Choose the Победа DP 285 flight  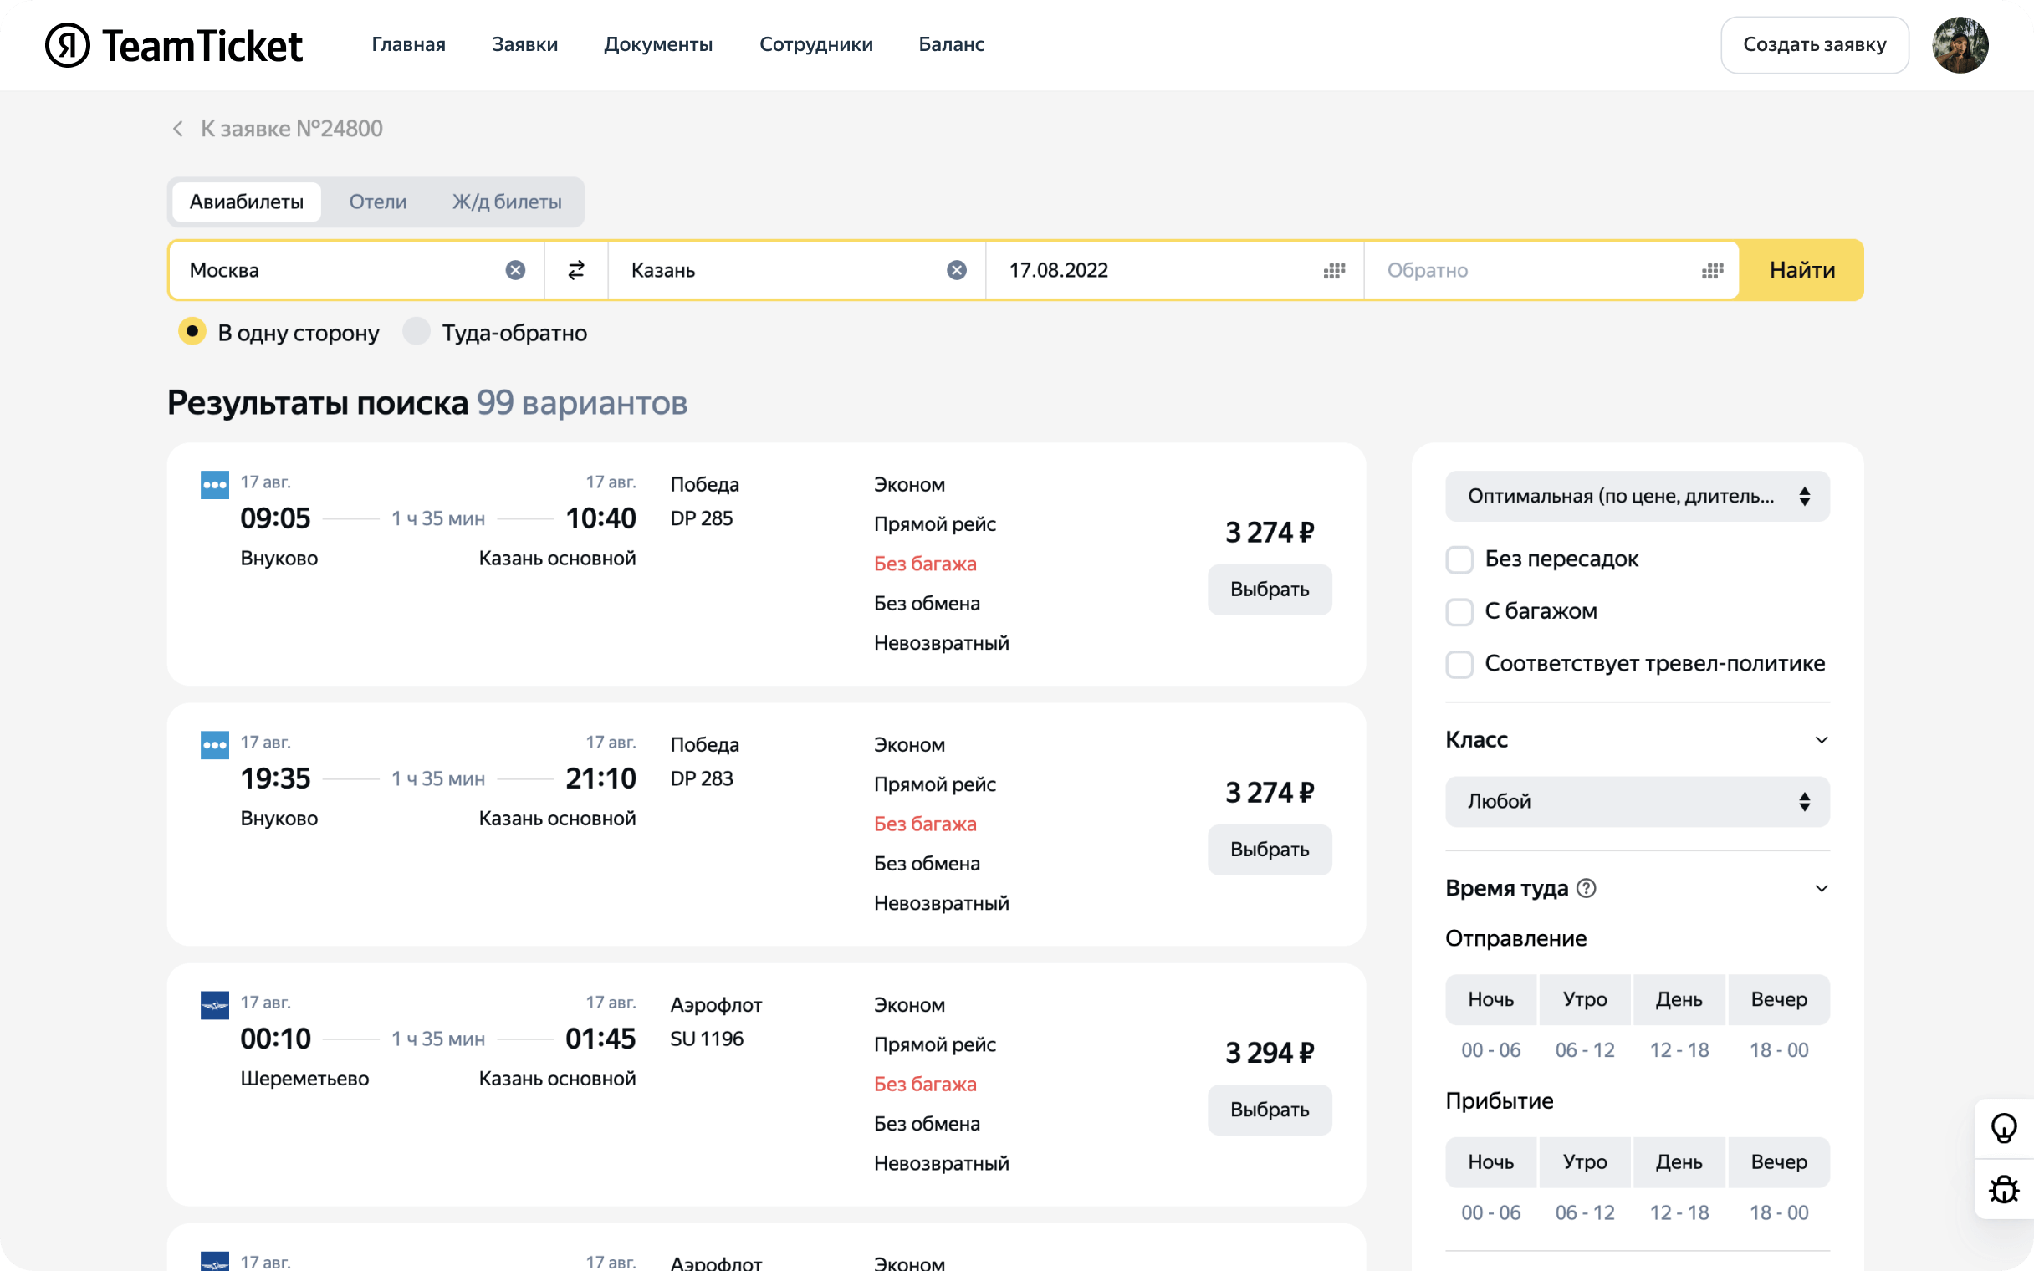1268,590
